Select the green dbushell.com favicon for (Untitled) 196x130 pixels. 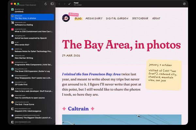click(12, 9)
